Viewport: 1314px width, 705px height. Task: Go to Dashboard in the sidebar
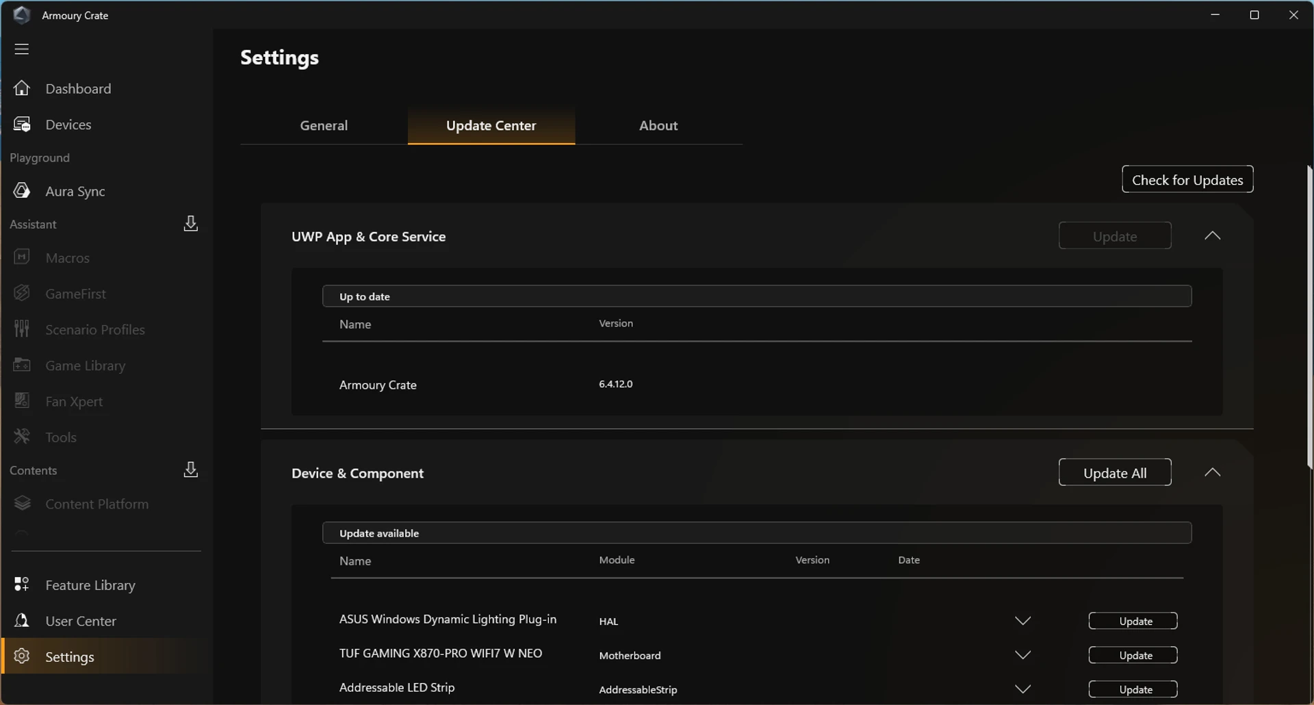click(78, 89)
